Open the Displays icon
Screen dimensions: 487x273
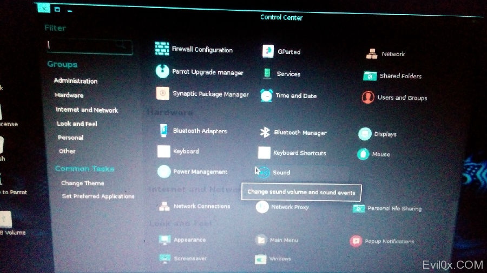tap(365, 134)
